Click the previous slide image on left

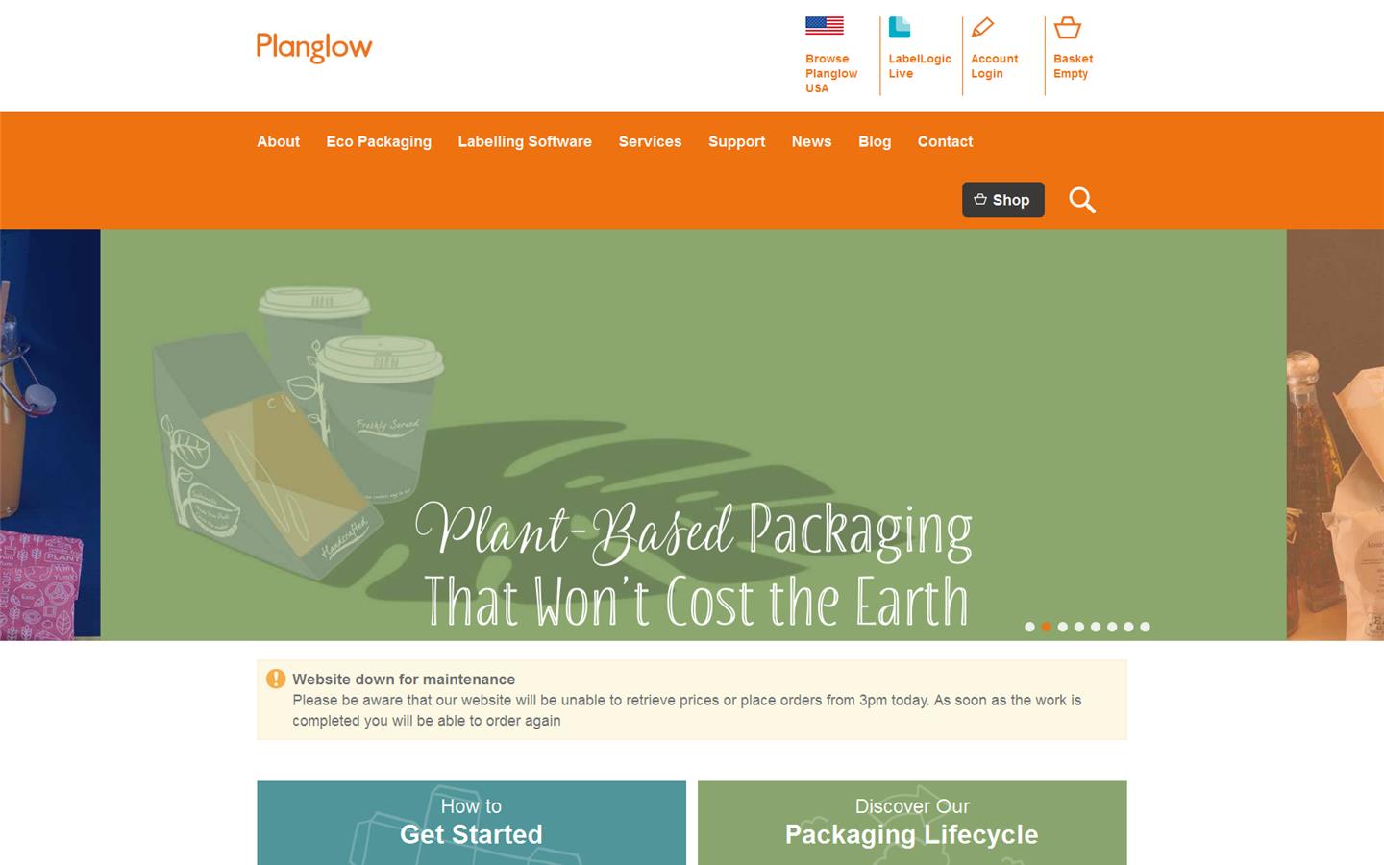pyautogui.click(x=50, y=434)
